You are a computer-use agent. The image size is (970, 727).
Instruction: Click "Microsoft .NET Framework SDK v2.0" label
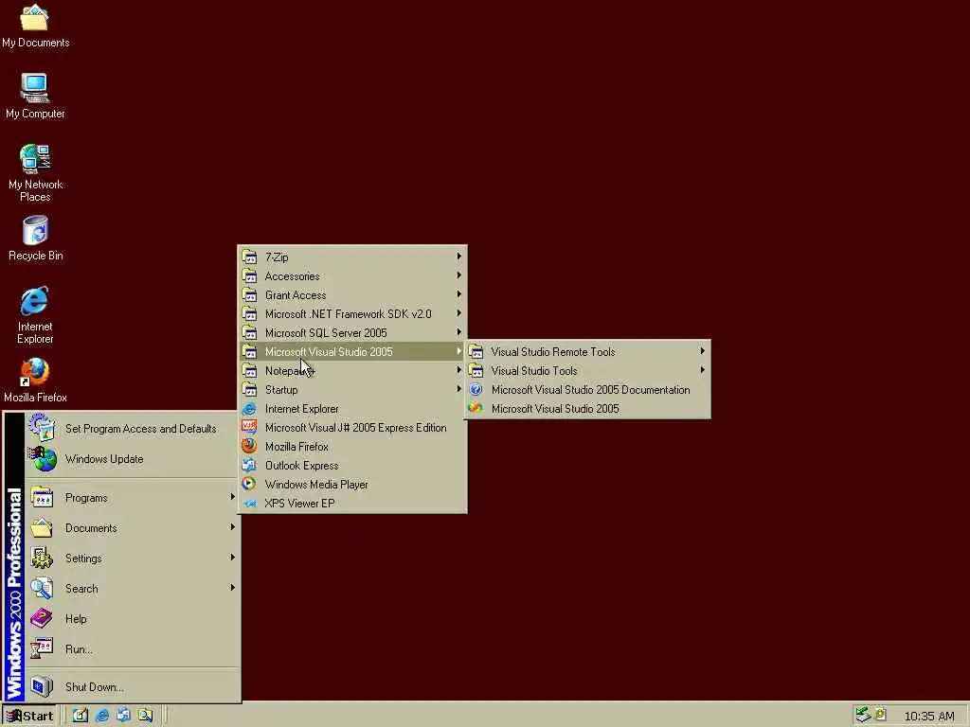[349, 314]
